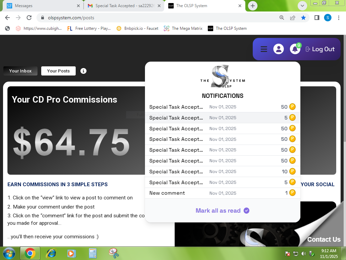Image resolution: width=346 pixels, height=260 pixels.
Task: Click the Chrome reload button
Action: click(29, 18)
